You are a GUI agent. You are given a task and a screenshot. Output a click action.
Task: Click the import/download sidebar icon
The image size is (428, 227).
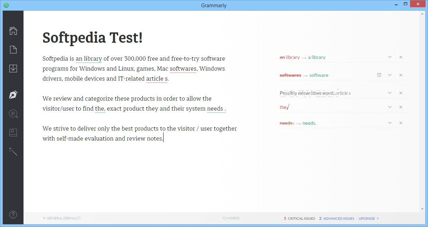click(x=13, y=68)
